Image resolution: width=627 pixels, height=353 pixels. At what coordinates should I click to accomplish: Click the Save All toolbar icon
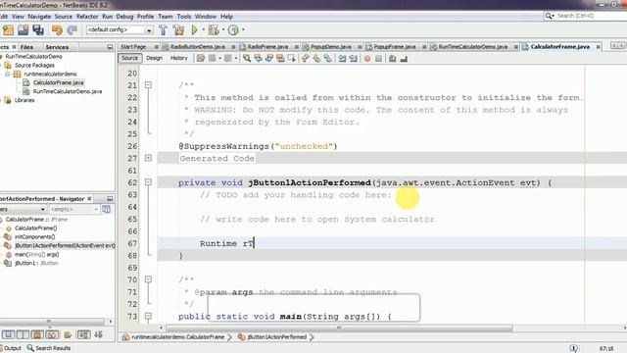pyautogui.click(x=38, y=30)
